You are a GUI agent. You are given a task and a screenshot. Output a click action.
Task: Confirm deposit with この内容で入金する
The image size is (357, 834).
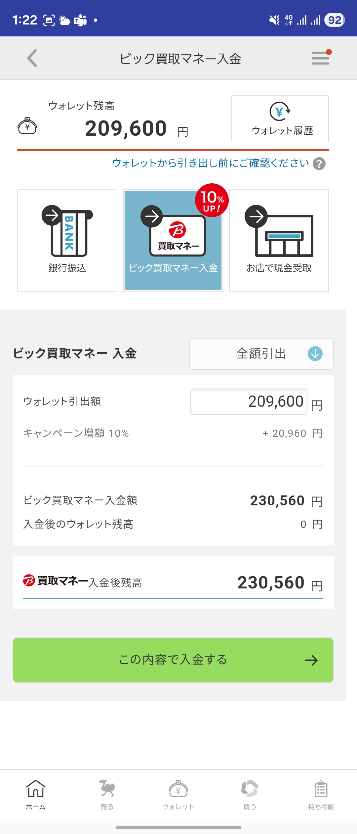173,660
